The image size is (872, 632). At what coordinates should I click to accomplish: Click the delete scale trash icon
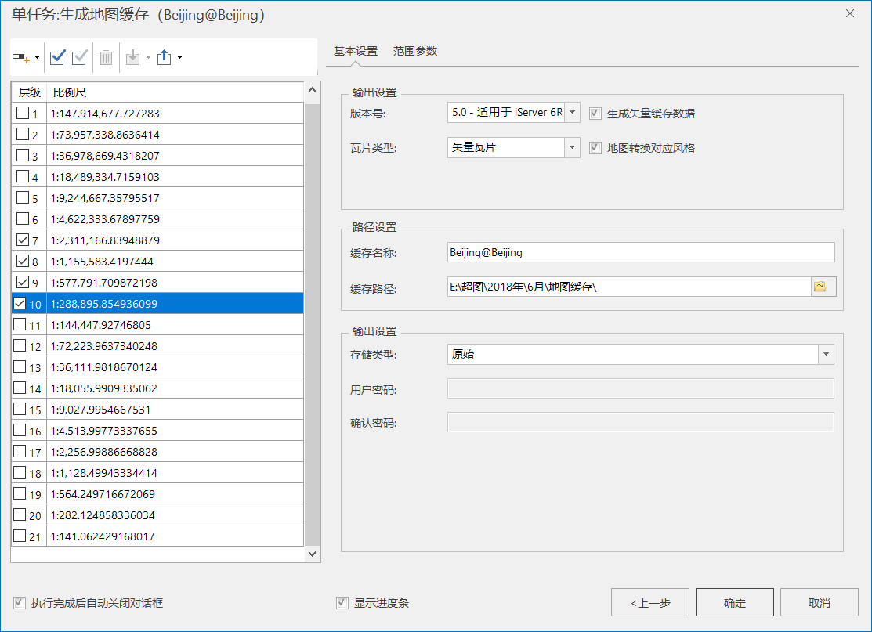coord(107,57)
